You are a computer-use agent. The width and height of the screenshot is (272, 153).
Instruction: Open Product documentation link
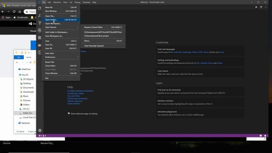click(x=77, y=99)
